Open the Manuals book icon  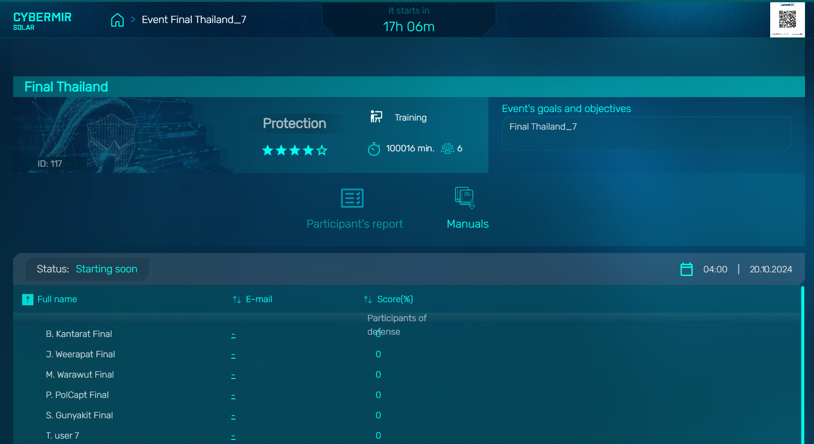pos(465,198)
